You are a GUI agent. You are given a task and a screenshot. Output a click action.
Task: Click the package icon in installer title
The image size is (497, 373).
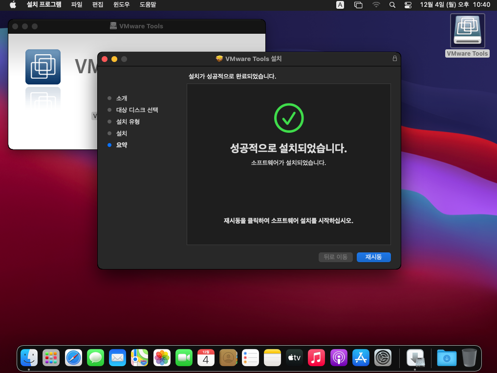point(219,59)
